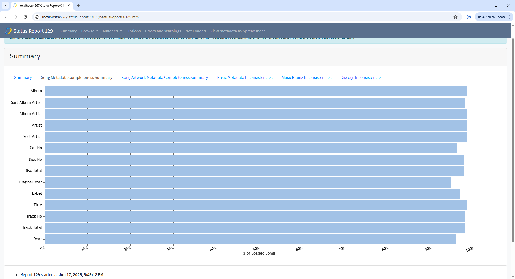Viewport: 515px width, 279px height.
Task: Open Discogs Inconsistencies tab
Action: coord(362,78)
